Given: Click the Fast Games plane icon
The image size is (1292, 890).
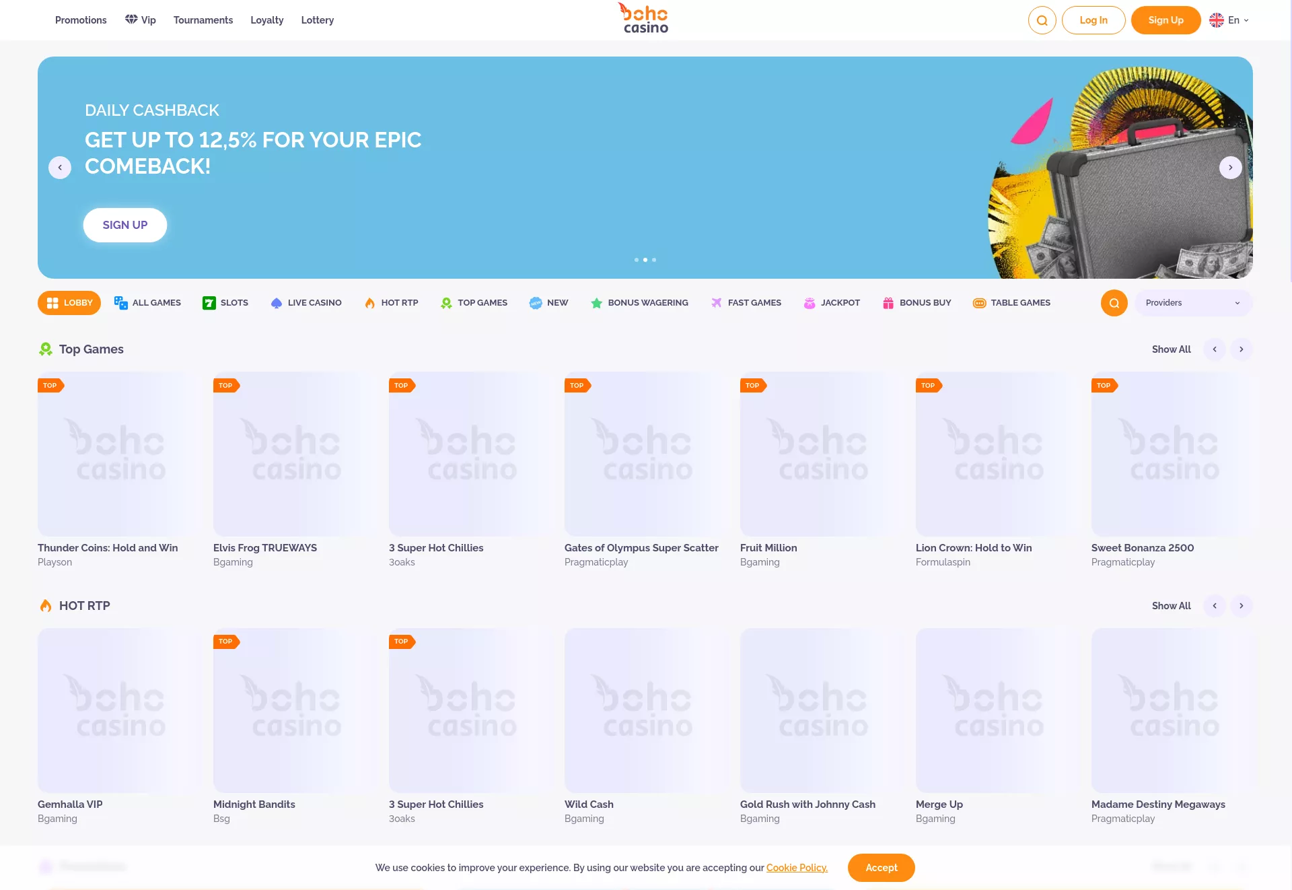Looking at the screenshot, I should tap(716, 303).
